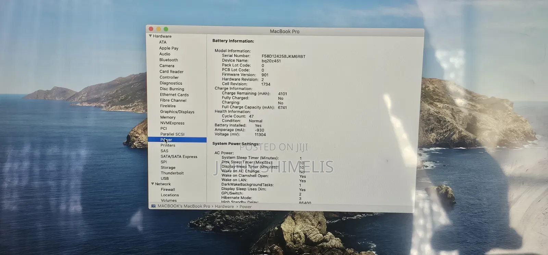The height and width of the screenshot is (255, 548).
Task: Click the AC Power label
Action: tap(224, 153)
